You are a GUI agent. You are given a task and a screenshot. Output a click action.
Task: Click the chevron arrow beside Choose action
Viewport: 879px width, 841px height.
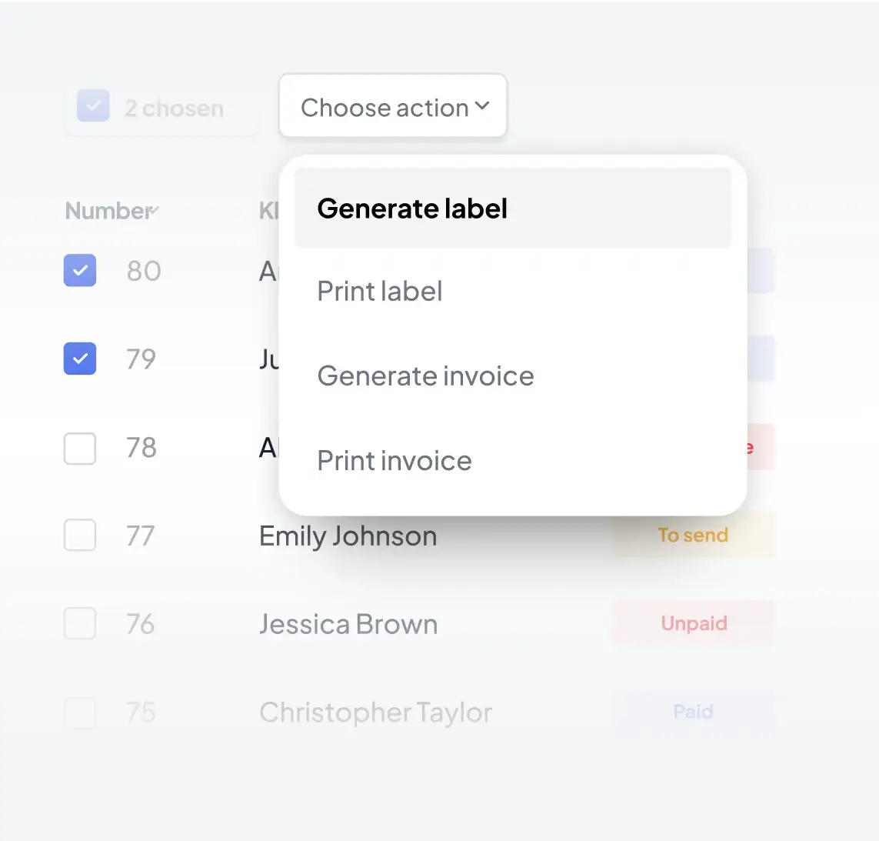[482, 106]
